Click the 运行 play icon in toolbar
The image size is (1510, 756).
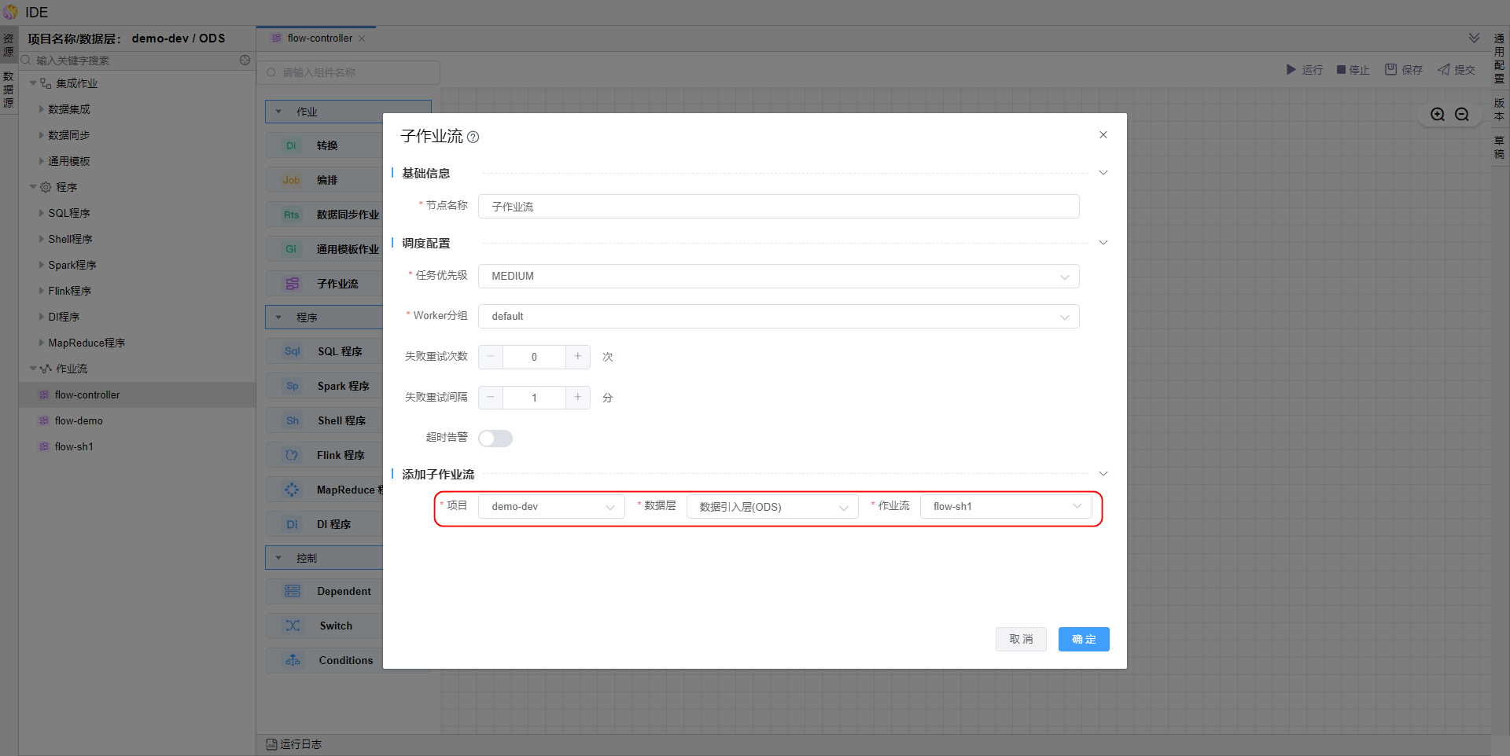(1291, 70)
